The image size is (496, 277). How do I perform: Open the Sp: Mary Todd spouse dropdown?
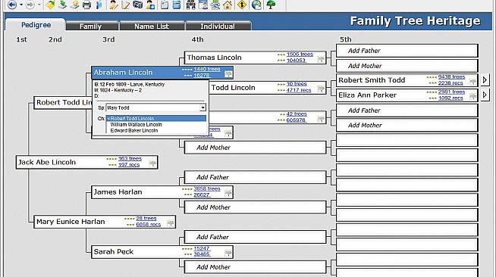(x=202, y=108)
